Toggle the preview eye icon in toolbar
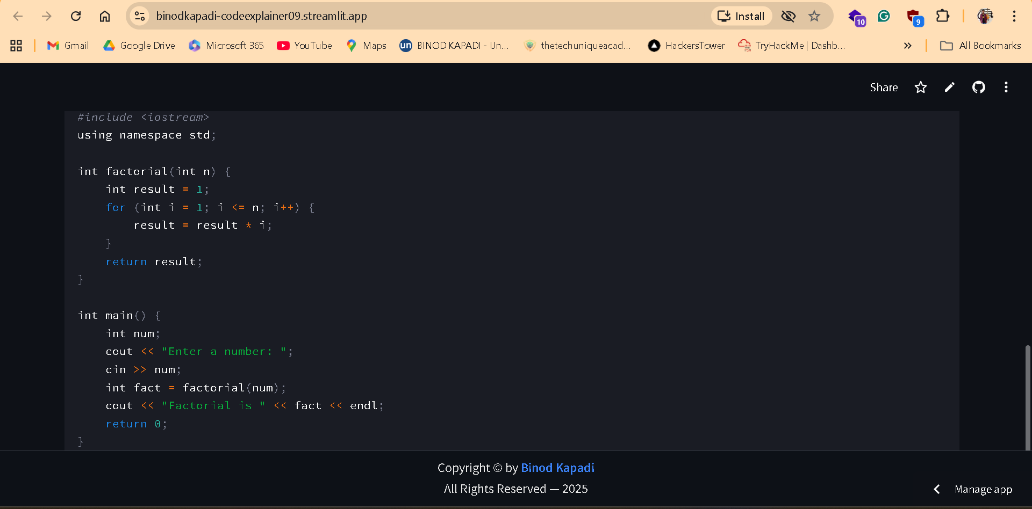 788,16
